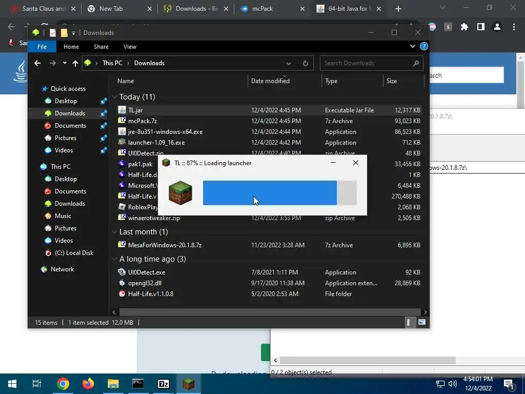This screenshot has width=525, height=394.
Task: Open the Home ribbon tab
Action: click(71, 47)
